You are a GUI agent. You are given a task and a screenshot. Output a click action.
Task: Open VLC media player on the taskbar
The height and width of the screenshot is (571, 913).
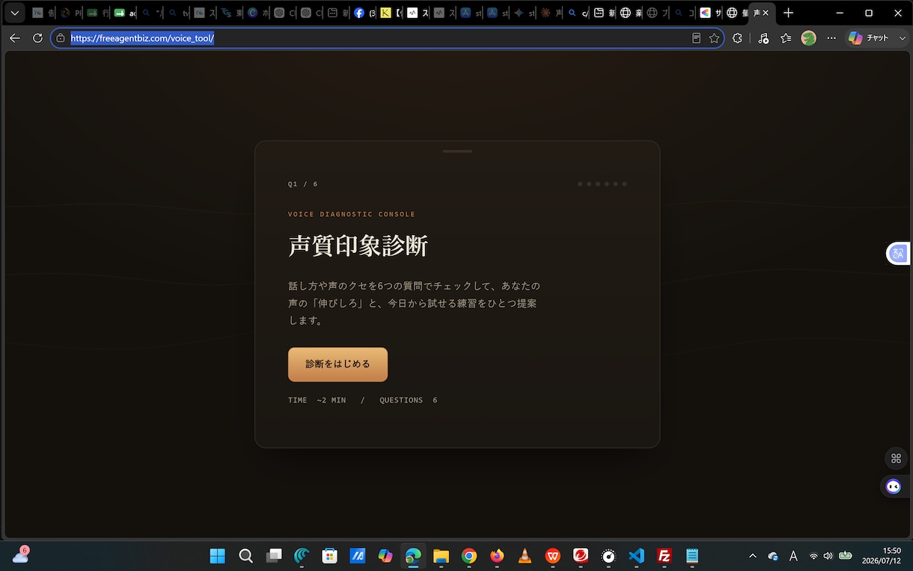click(525, 556)
